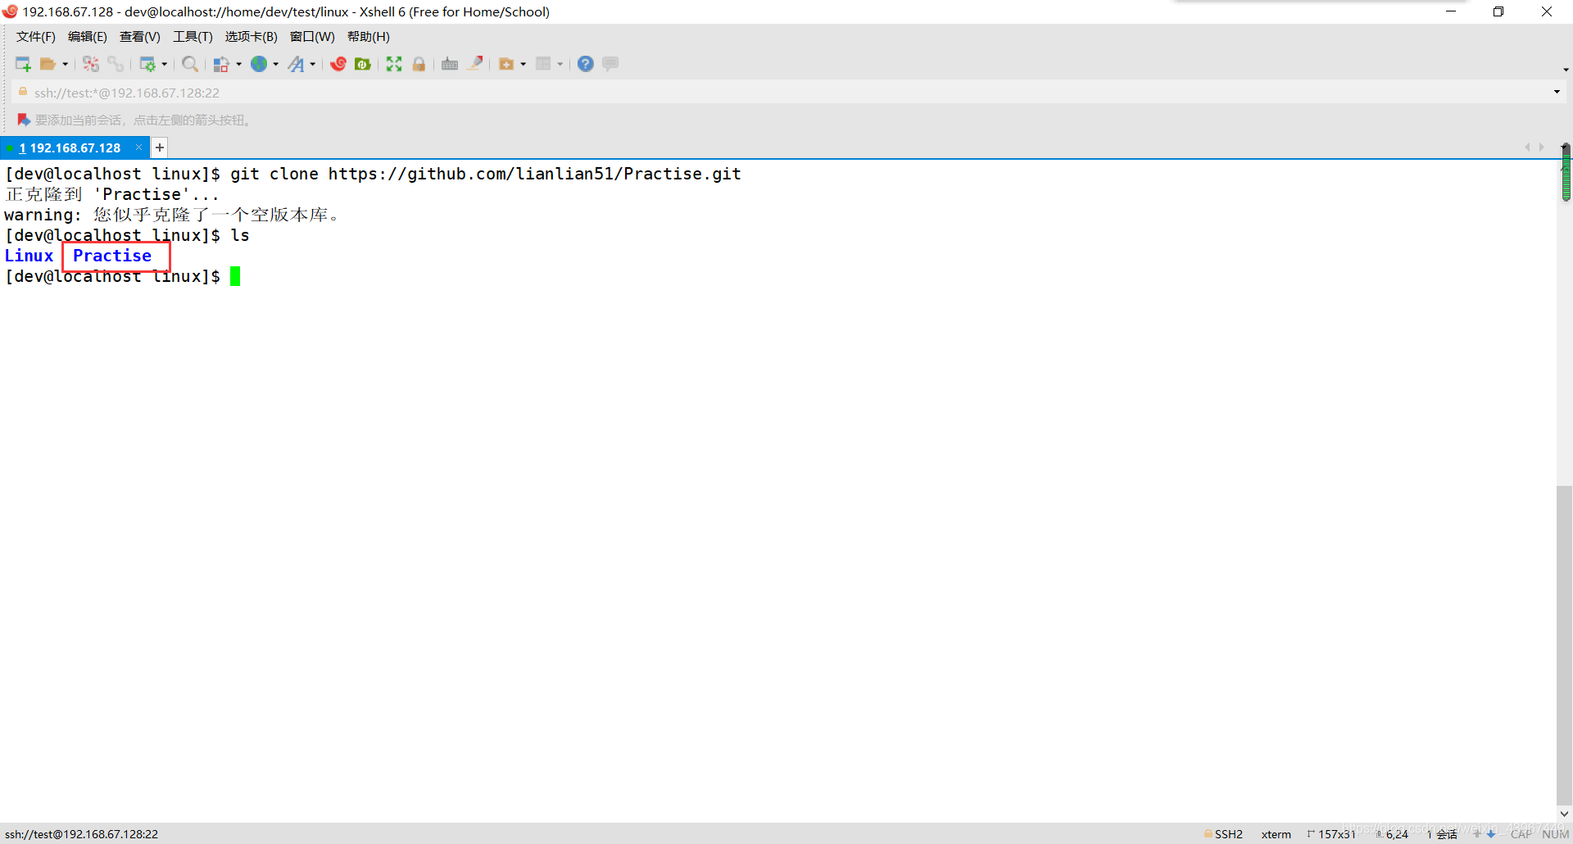Image resolution: width=1573 pixels, height=844 pixels.
Task: Click the scrollbar down arrow
Action: (1565, 814)
